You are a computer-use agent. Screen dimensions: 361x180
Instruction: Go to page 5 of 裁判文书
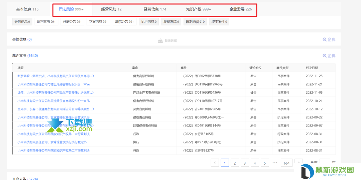(x=265, y=163)
